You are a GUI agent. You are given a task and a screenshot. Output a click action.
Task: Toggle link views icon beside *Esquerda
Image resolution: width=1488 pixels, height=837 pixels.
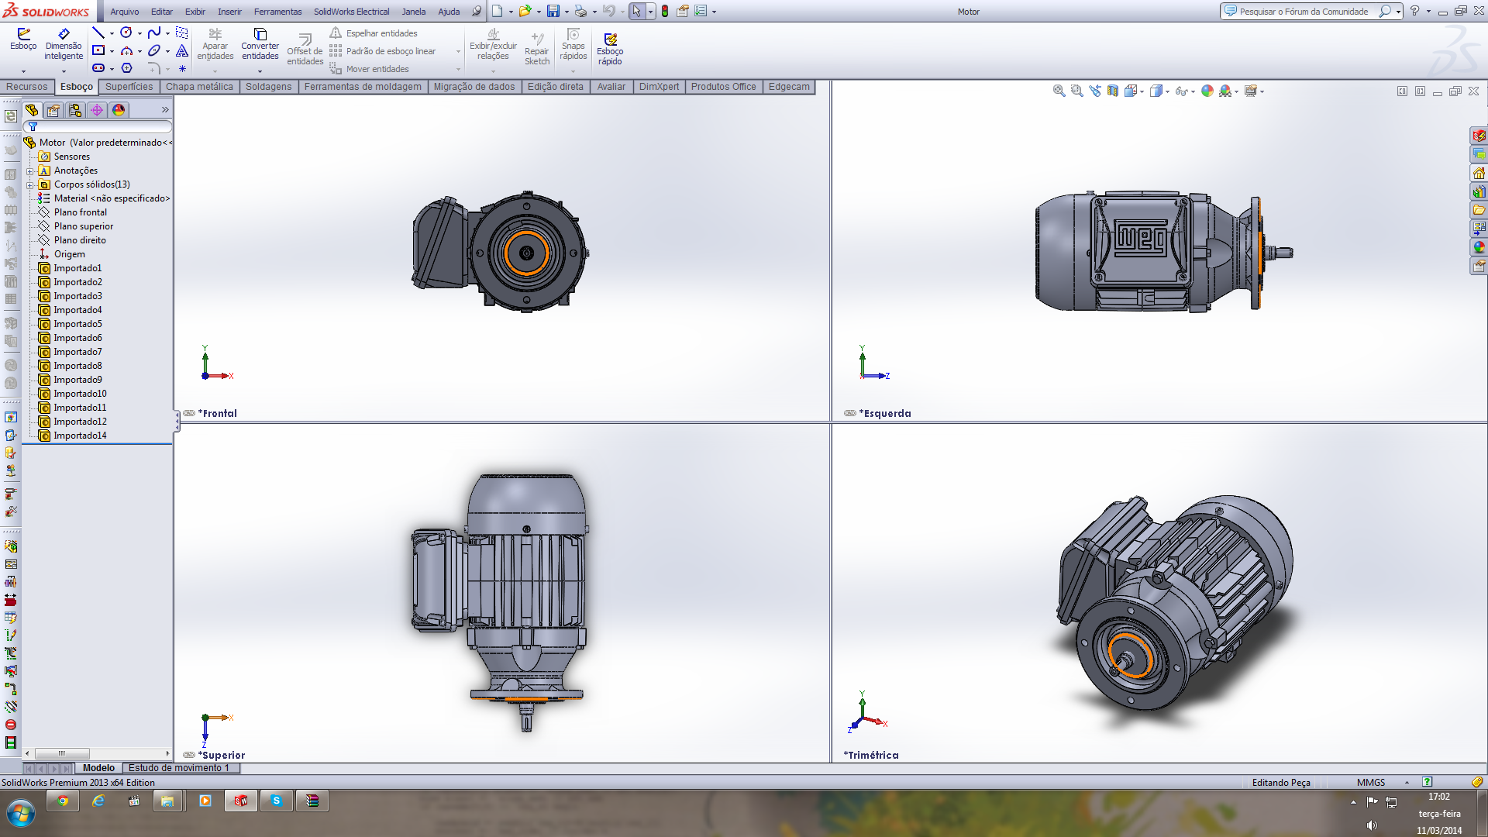(850, 414)
